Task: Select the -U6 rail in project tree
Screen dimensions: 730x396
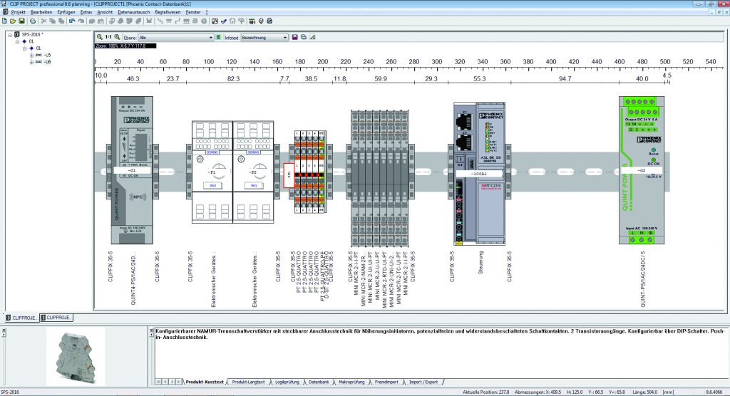Action: 47,62
